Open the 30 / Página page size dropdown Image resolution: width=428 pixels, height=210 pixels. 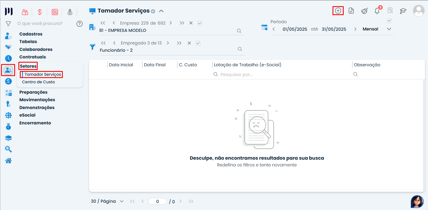107,201
